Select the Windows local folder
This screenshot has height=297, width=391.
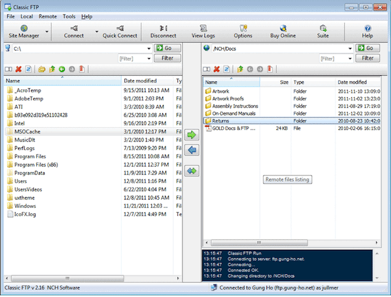coord(93,206)
